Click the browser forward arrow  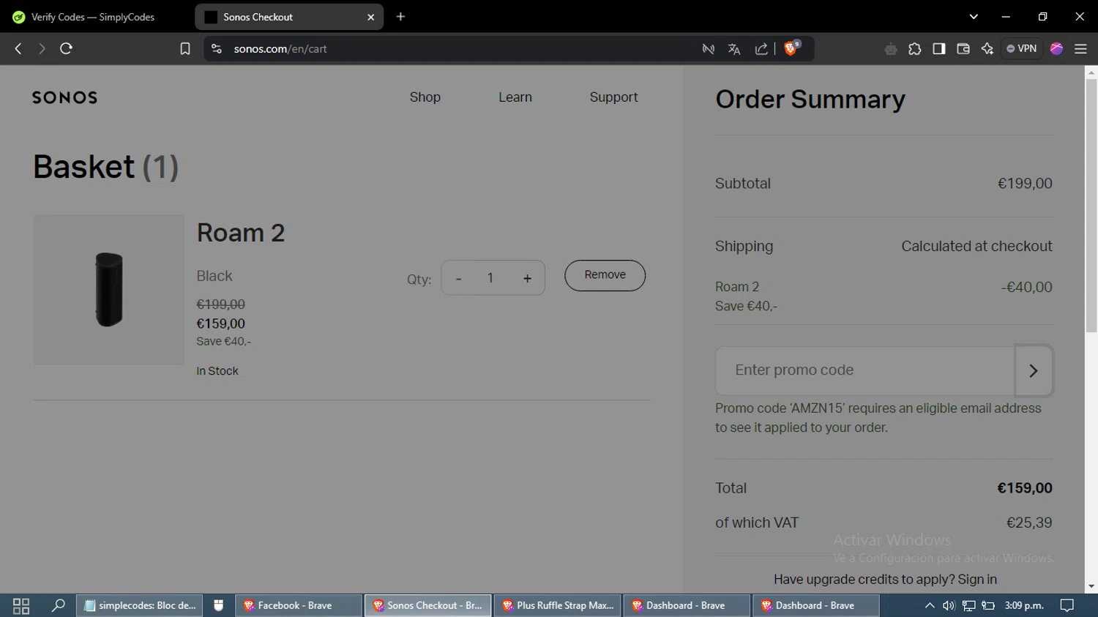(x=42, y=49)
